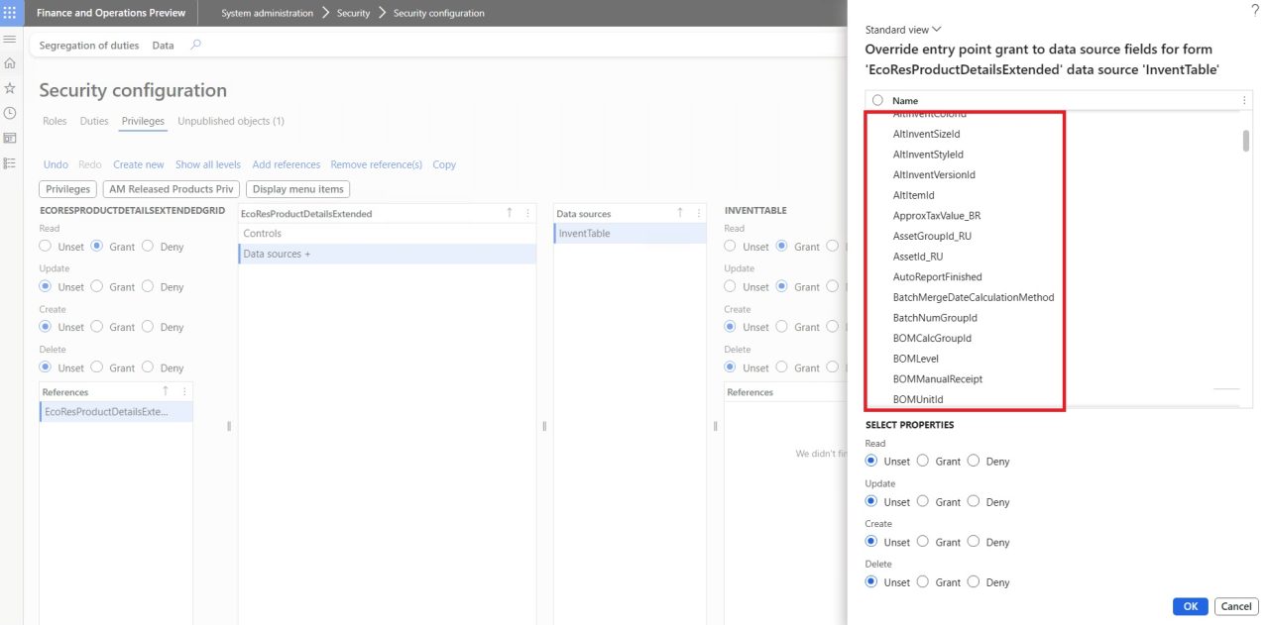
Task: Click the Home icon in left sidebar
Action: [10, 63]
